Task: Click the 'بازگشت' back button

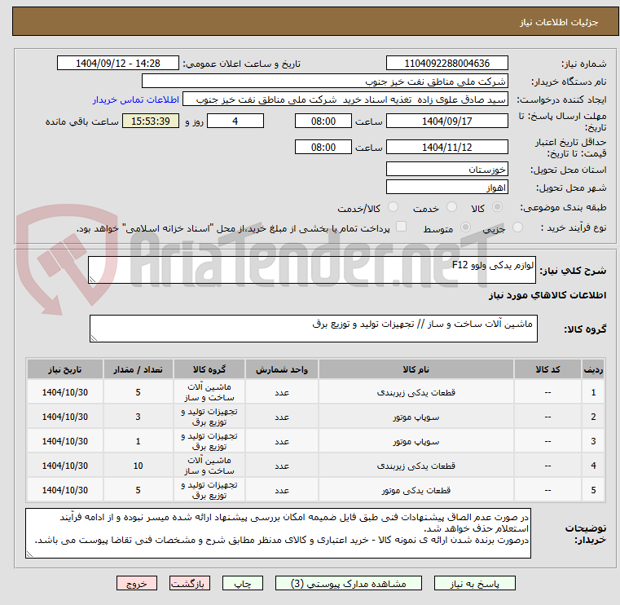Action: pos(189,584)
